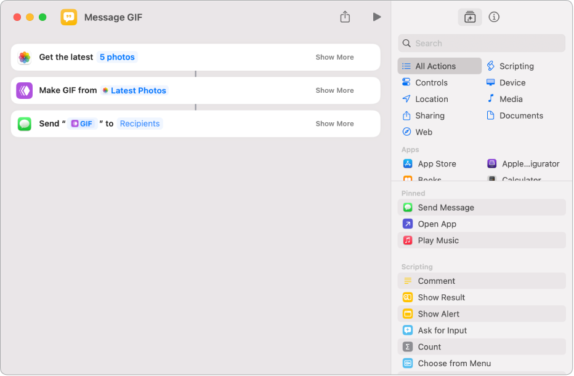Select the Sharing category
This screenshot has width=574, height=376.
[x=424, y=116]
